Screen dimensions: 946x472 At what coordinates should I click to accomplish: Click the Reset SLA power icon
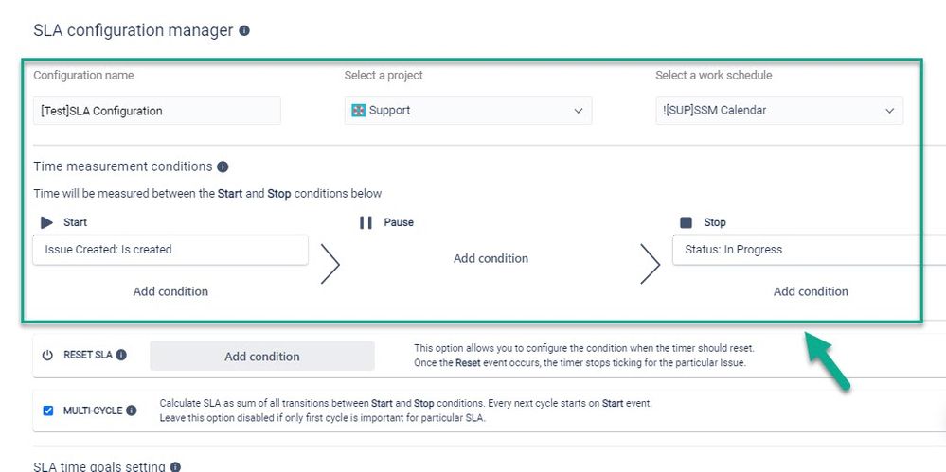coord(47,356)
